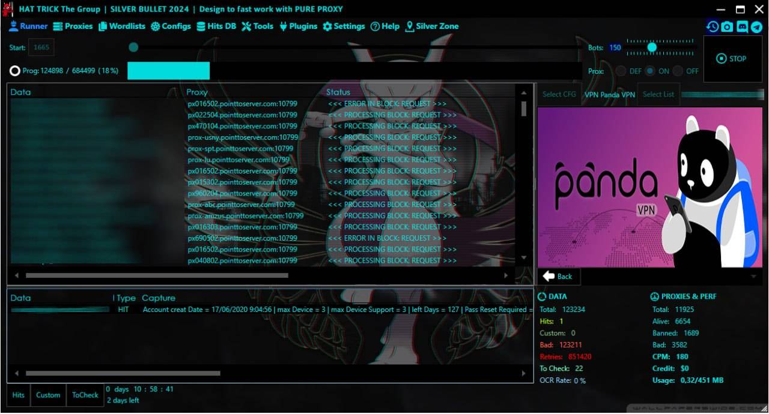Switch to the Select CFG tab
The width and height of the screenshot is (769, 414).
tap(559, 94)
